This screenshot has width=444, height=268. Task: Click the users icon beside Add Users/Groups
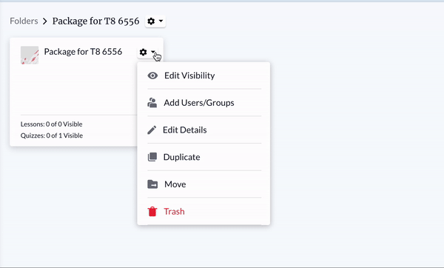(x=152, y=103)
